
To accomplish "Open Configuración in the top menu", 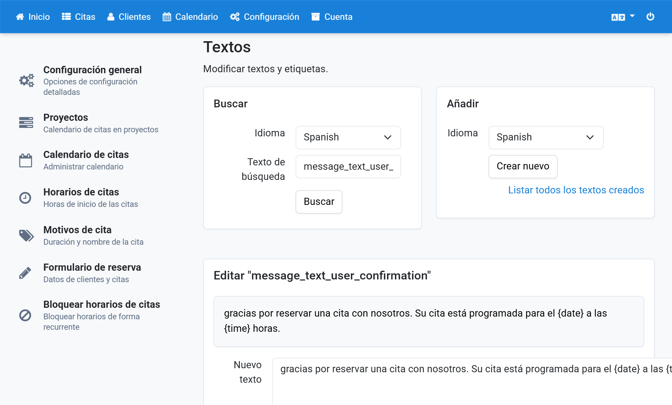I will (264, 17).
